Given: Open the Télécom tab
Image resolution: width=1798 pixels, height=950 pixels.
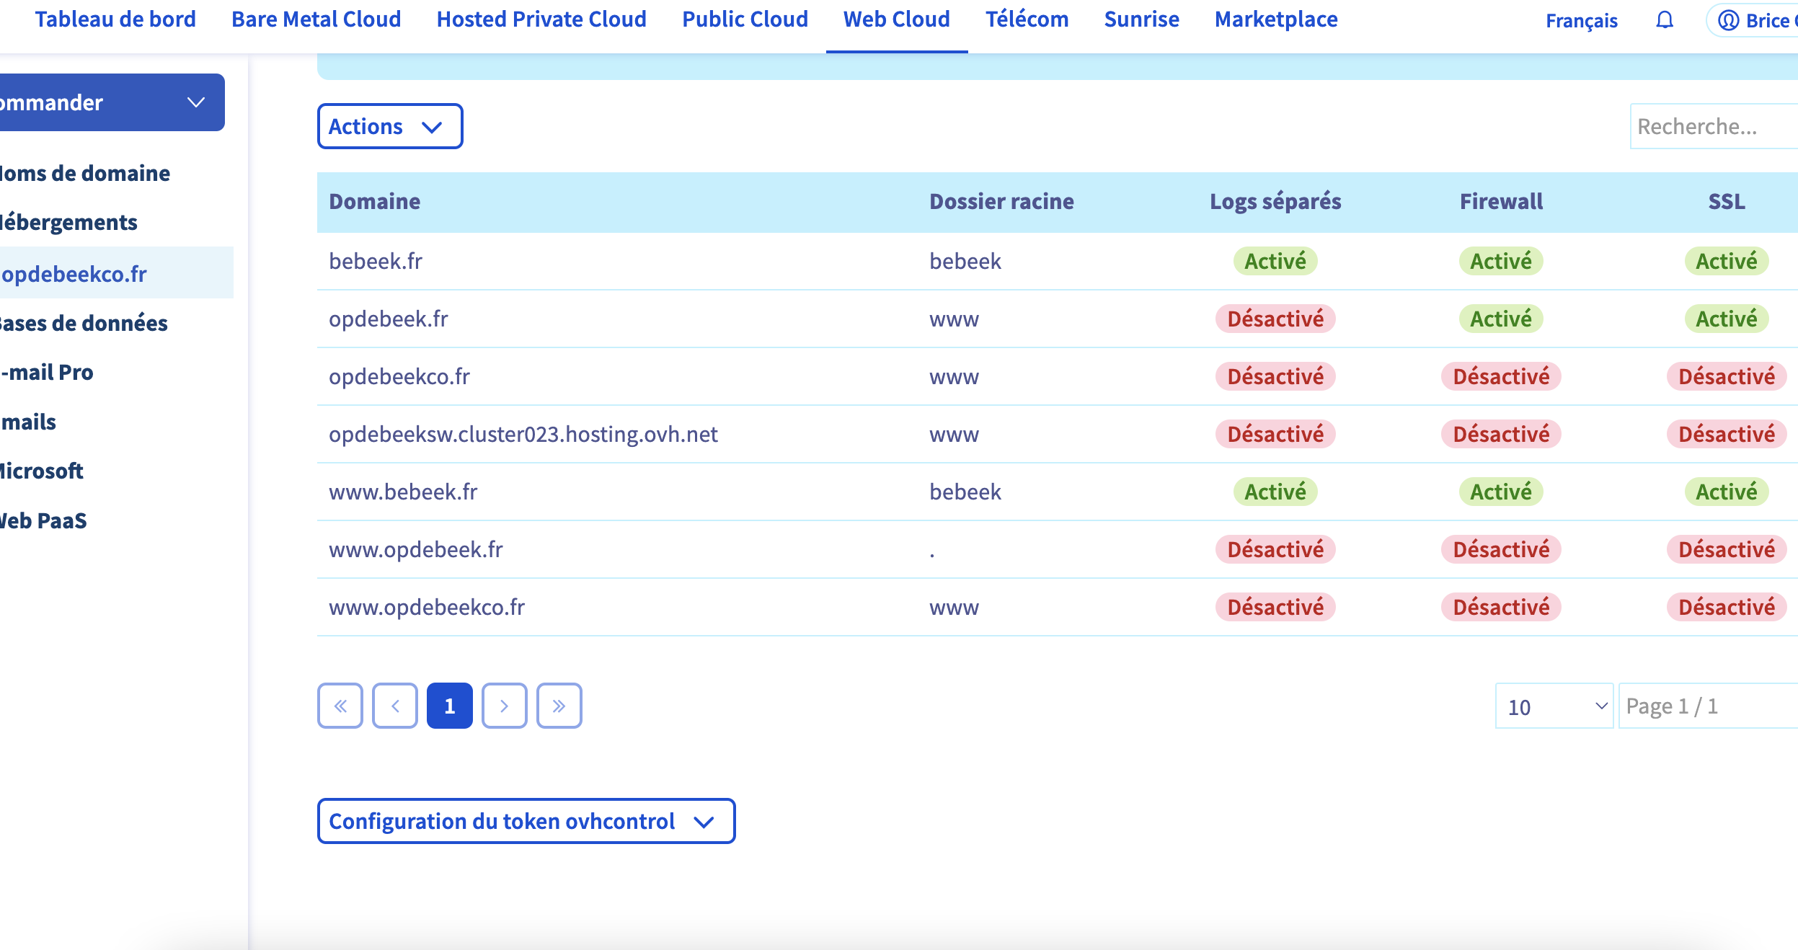Looking at the screenshot, I should click(1027, 19).
